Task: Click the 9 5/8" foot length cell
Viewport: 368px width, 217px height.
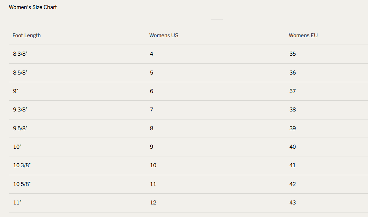Action: [20, 129]
